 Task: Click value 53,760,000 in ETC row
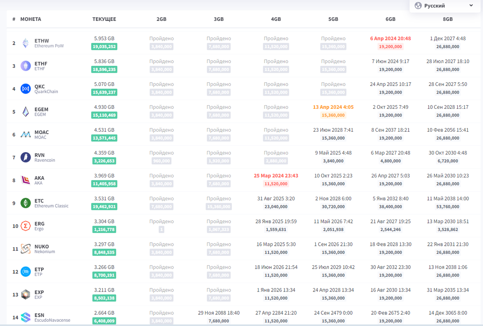pyautogui.click(x=448, y=207)
